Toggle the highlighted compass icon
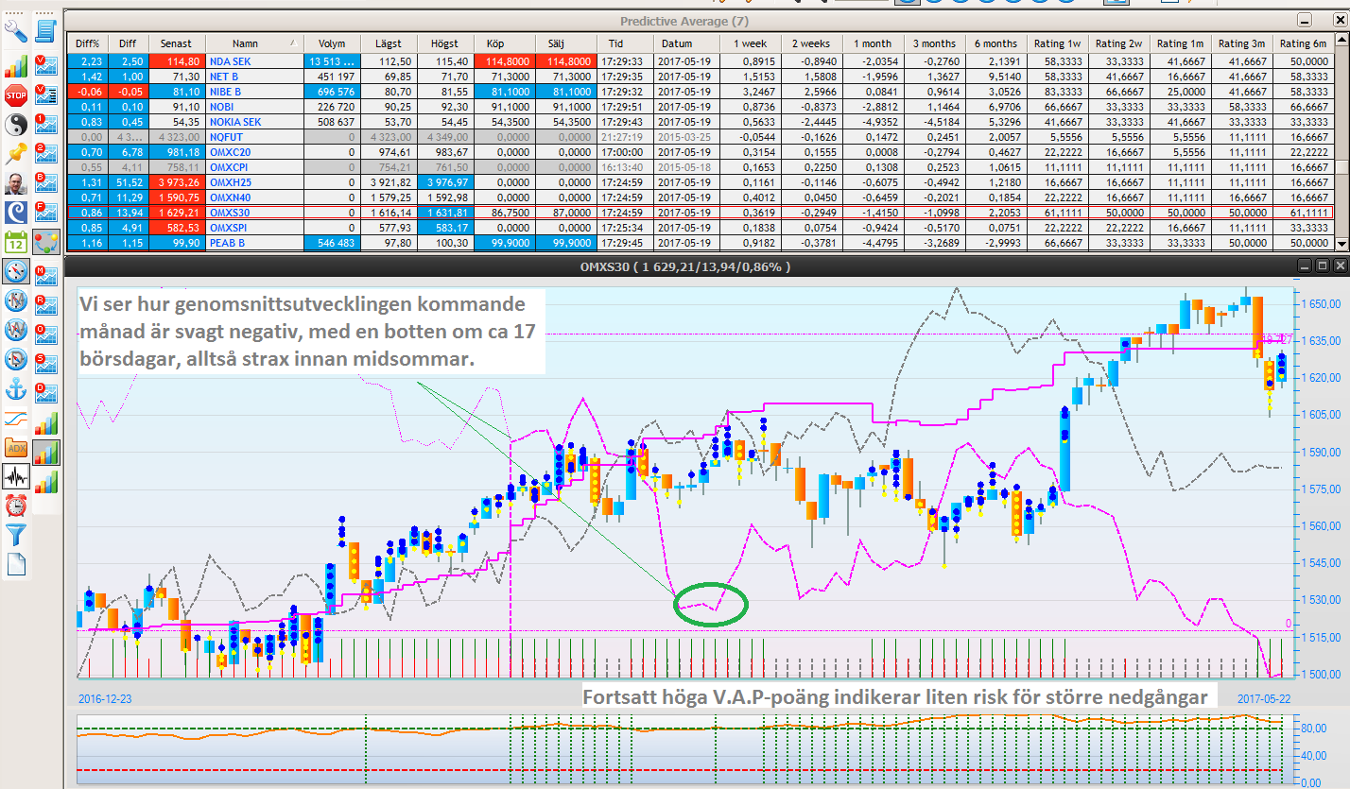This screenshot has width=1350, height=789. [x=16, y=271]
